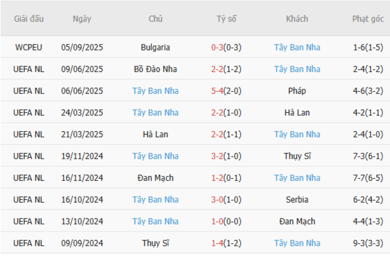Open the Pháp away team link
Viewport: 390px width, 259px height.
coord(297,91)
